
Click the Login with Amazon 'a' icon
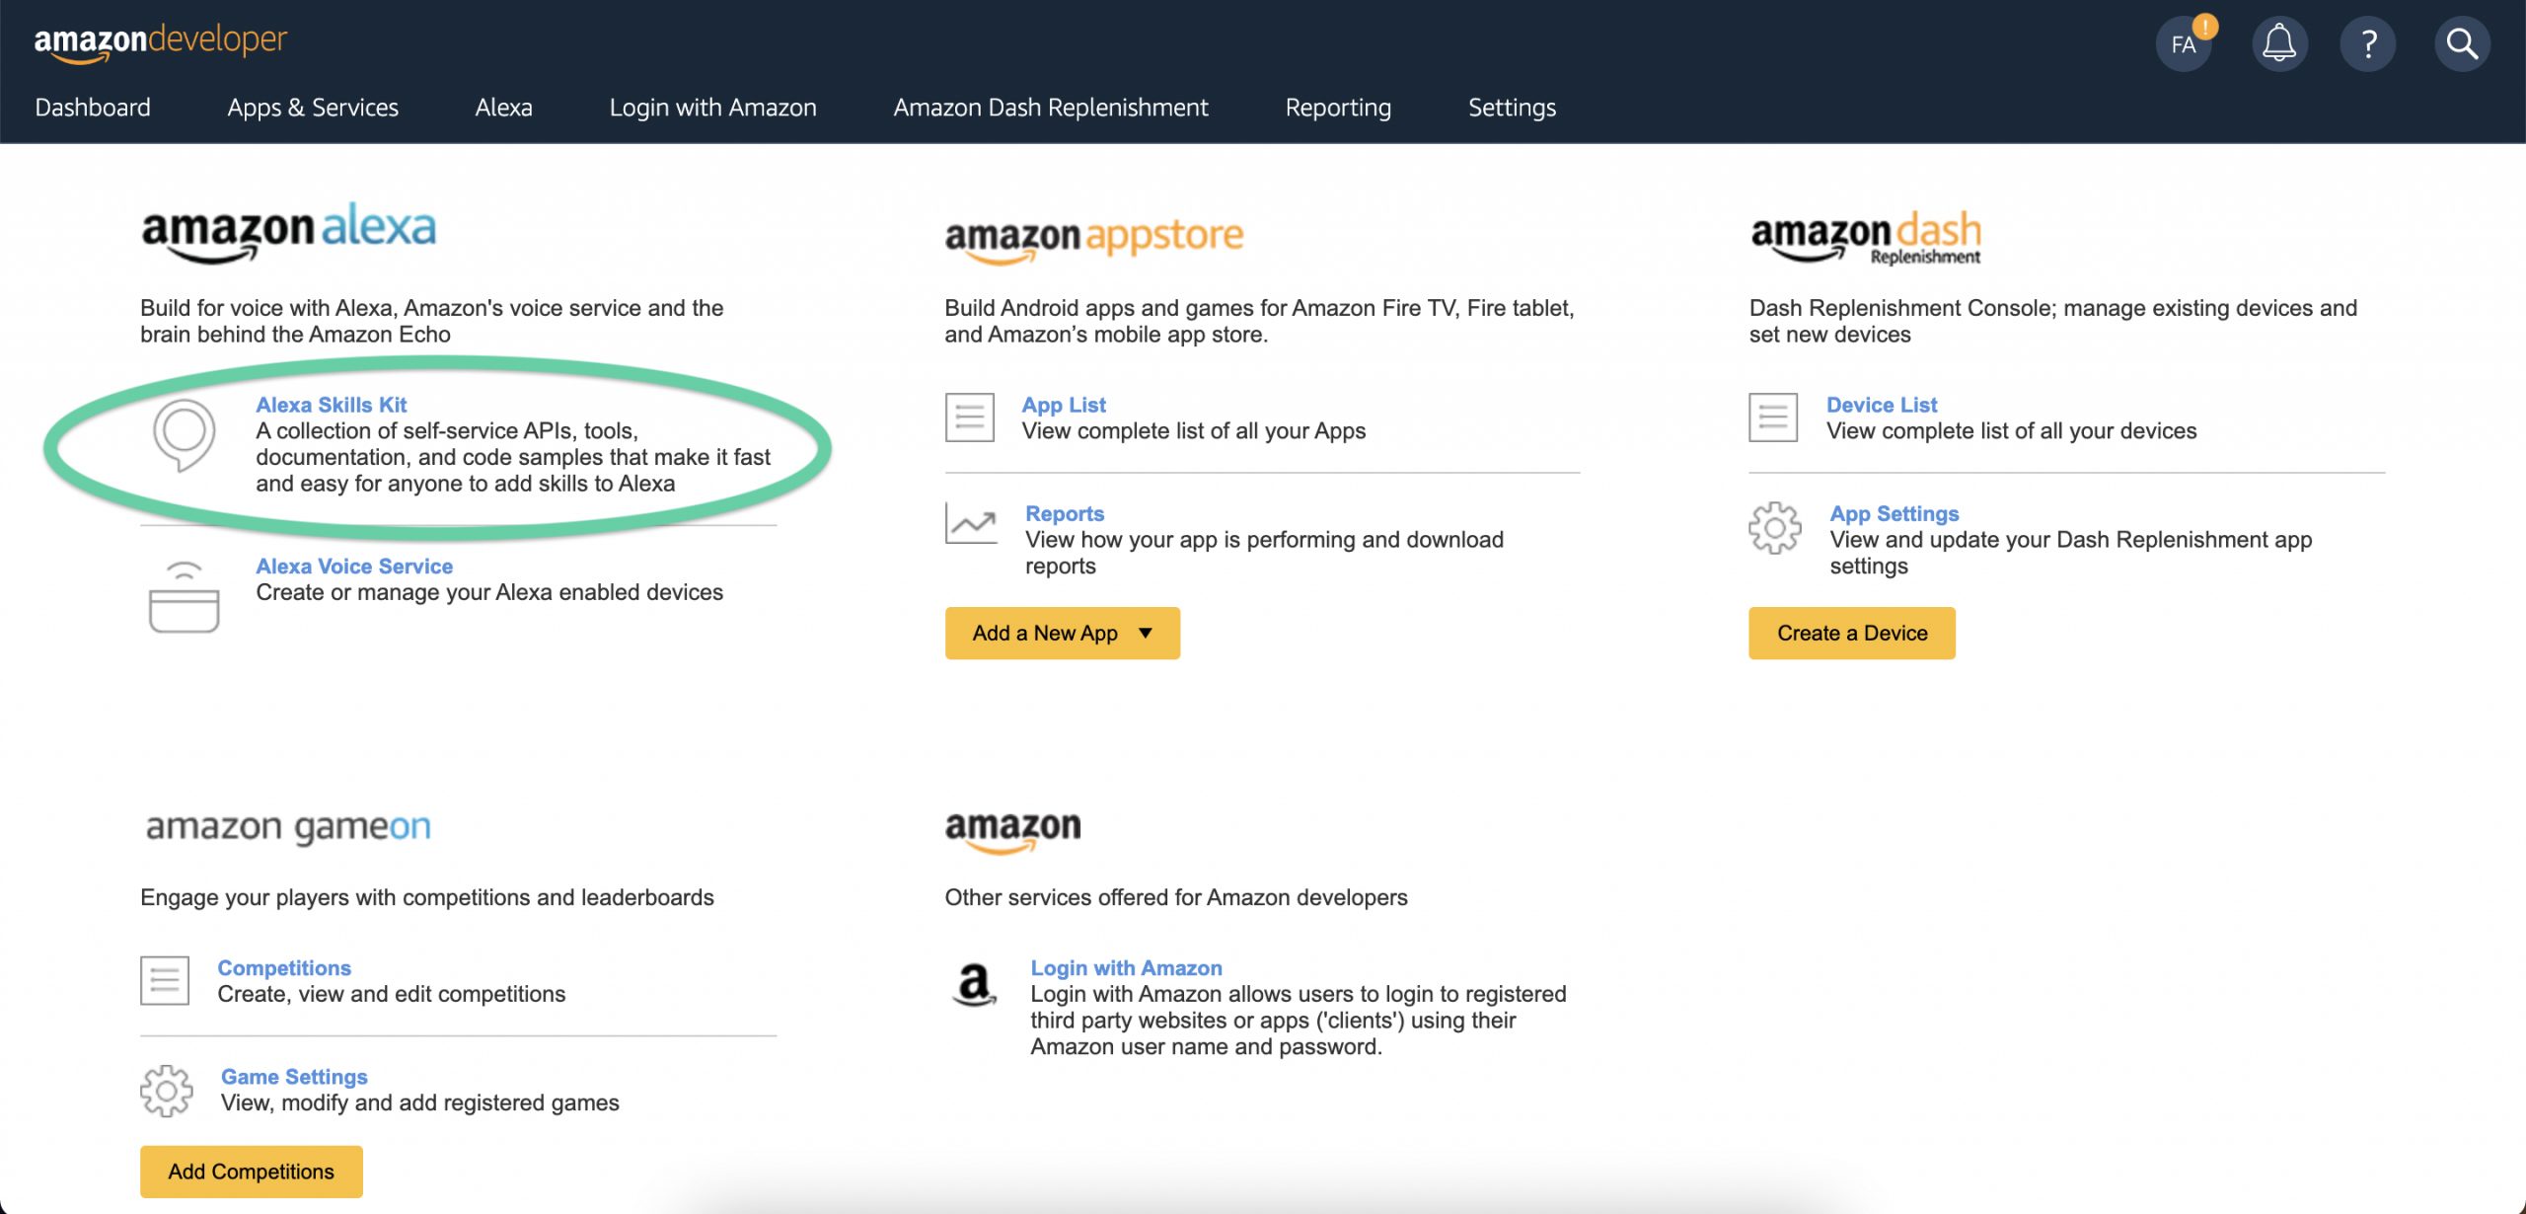[x=975, y=984]
